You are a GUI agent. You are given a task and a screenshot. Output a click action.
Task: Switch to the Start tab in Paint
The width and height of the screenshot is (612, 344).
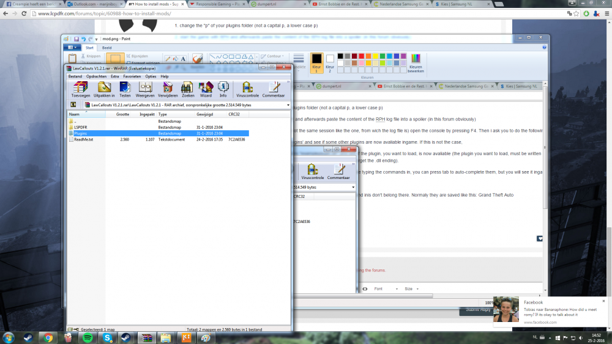(89, 48)
